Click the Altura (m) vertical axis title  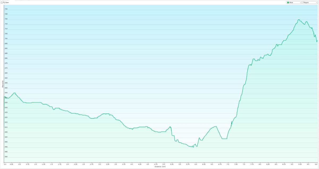(2, 84)
